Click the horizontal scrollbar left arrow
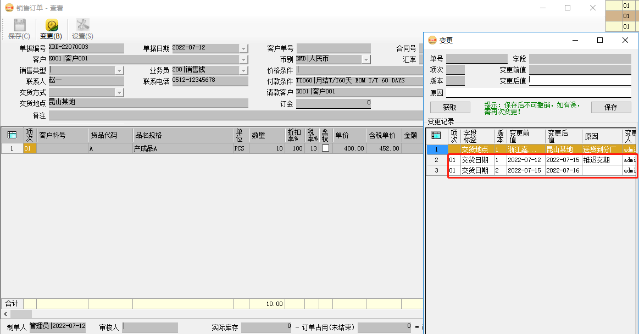 tap(5, 314)
